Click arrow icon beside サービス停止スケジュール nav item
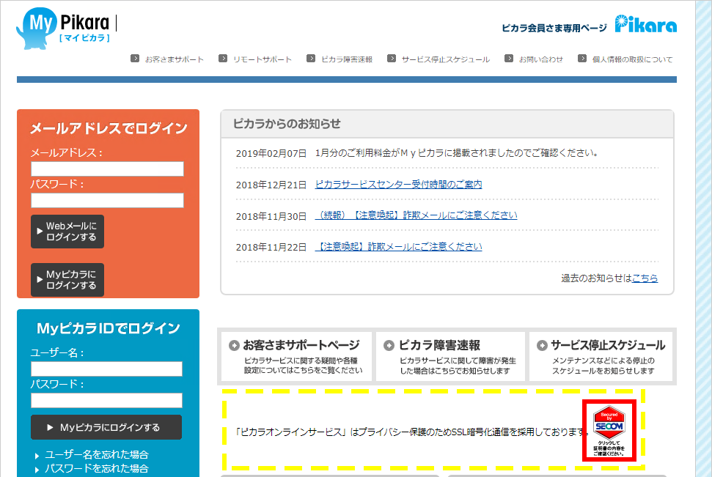Viewport: 712px width, 477px height. pyautogui.click(x=392, y=58)
